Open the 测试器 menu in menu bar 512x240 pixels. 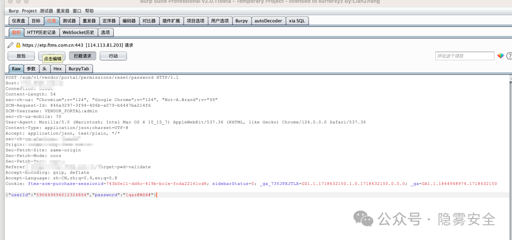(46, 11)
